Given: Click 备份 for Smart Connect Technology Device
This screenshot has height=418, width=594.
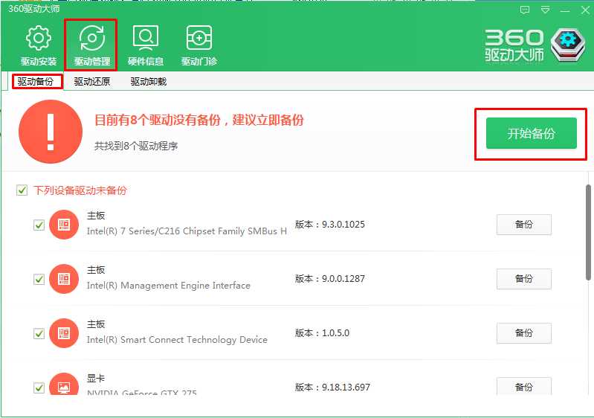Looking at the screenshot, I should [x=524, y=332].
